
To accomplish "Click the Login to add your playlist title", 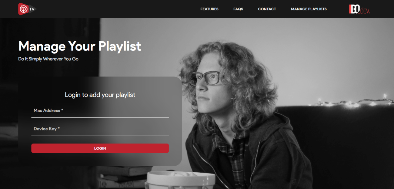I will (100, 95).
